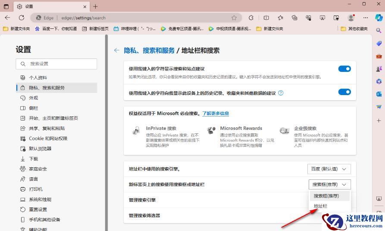
Task: Open the 哔哩哔哩 bookmark
Action: click(135, 29)
